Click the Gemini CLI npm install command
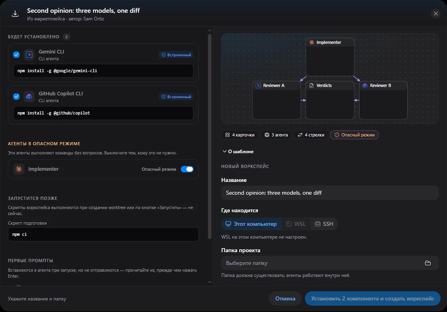Viewport: 447px width, 312px height. [103, 71]
